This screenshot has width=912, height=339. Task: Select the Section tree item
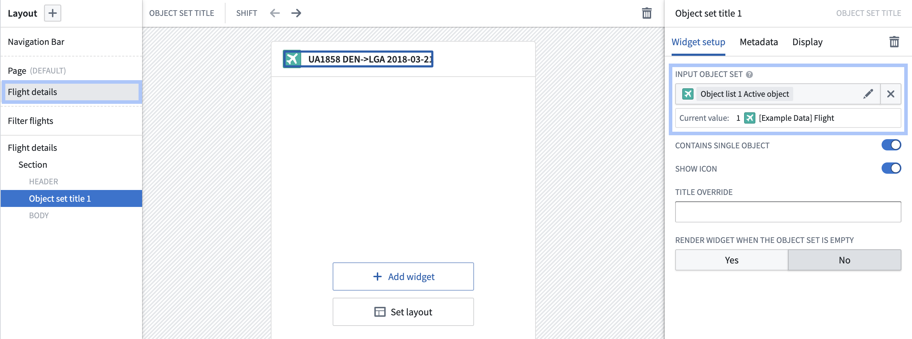coord(33,164)
